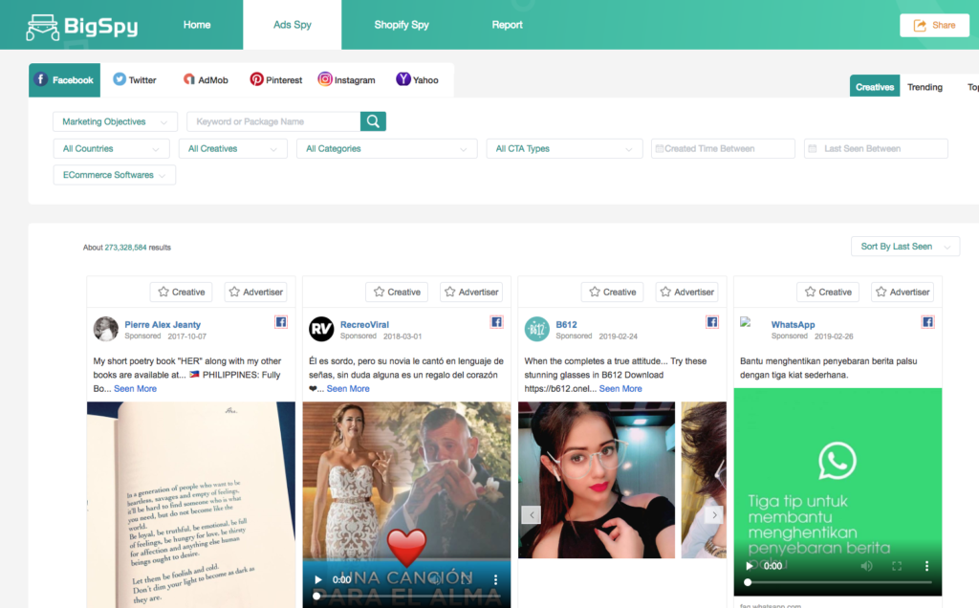Favorite Advertiser on Pierre Alex Jeanty card
The width and height of the screenshot is (979, 608).
pos(255,292)
